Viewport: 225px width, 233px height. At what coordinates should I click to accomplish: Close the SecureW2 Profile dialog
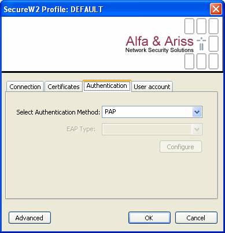[x=216, y=9]
